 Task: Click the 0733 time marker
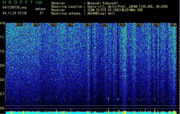coord(53,25)
